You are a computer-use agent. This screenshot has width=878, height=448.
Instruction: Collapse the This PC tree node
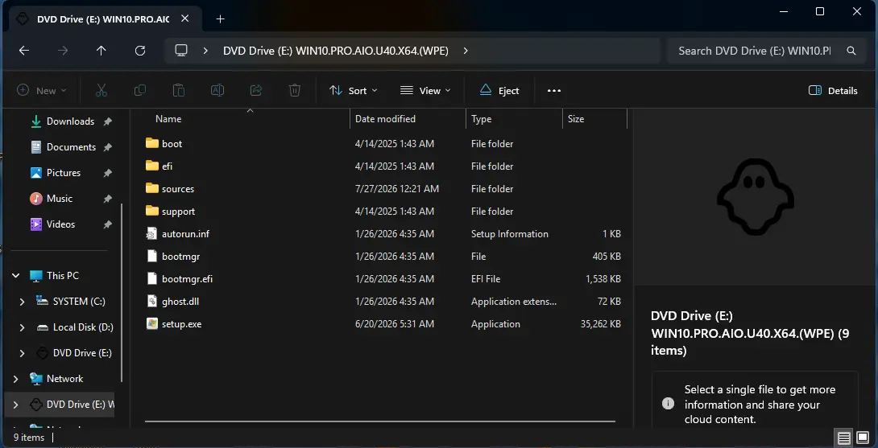pyautogui.click(x=15, y=276)
